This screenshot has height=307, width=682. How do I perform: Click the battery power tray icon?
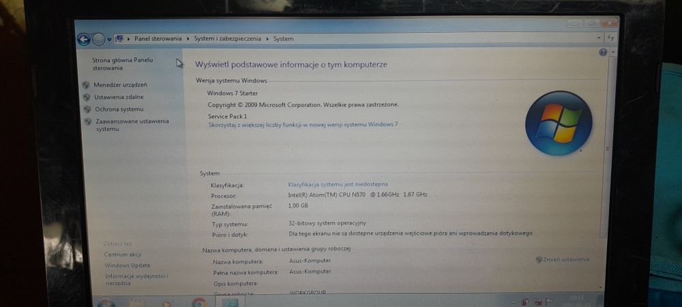point(525,302)
